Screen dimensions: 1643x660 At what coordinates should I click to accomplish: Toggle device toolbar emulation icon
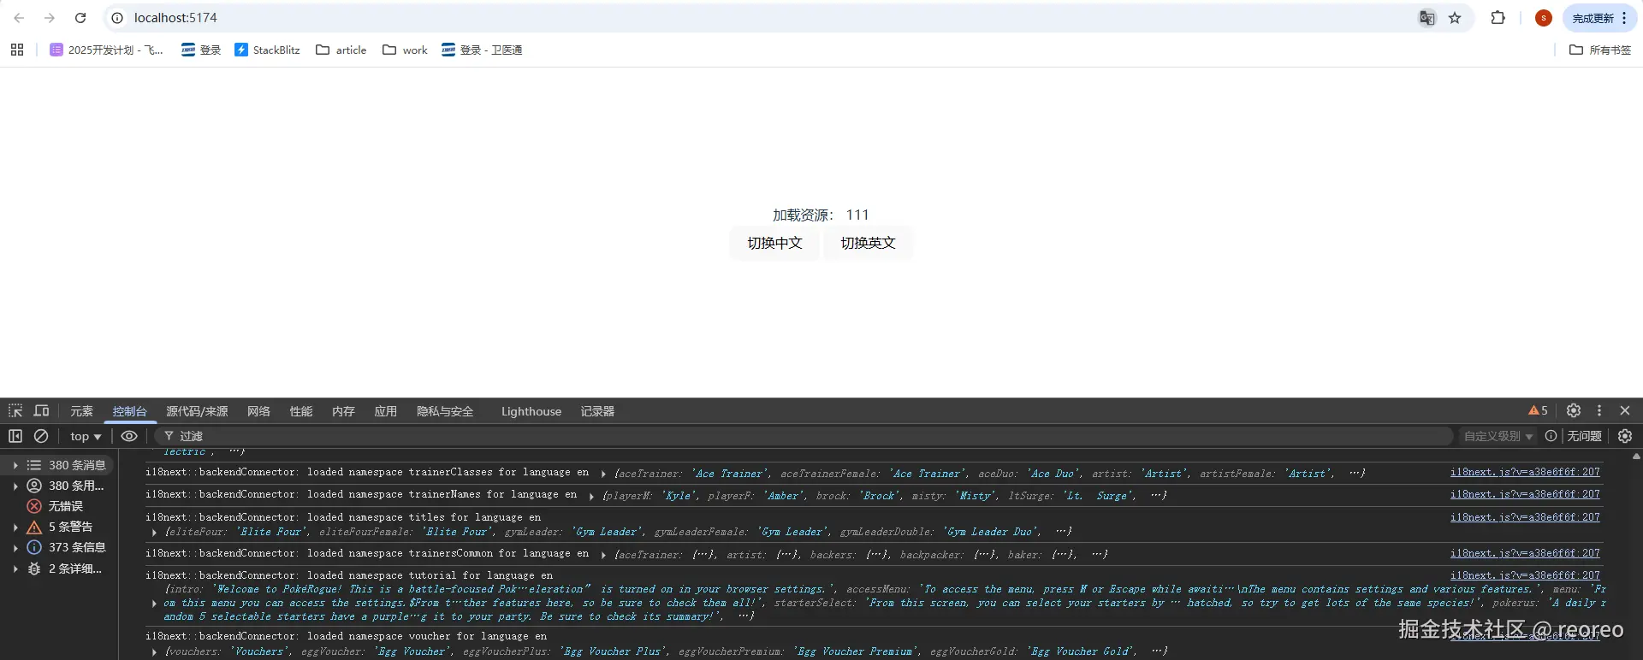tap(41, 411)
